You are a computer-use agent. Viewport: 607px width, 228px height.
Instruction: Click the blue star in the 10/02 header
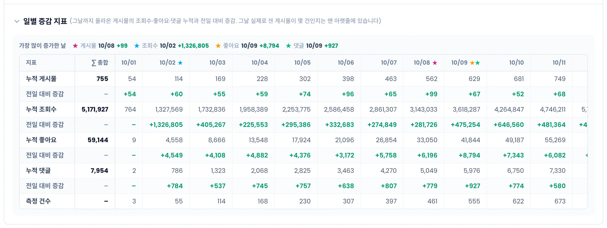click(180, 63)
